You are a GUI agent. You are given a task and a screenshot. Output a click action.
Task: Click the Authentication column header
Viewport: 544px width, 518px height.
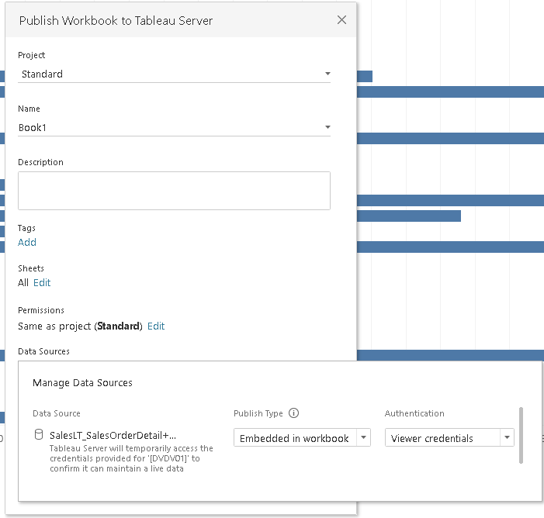pos(414,413)
